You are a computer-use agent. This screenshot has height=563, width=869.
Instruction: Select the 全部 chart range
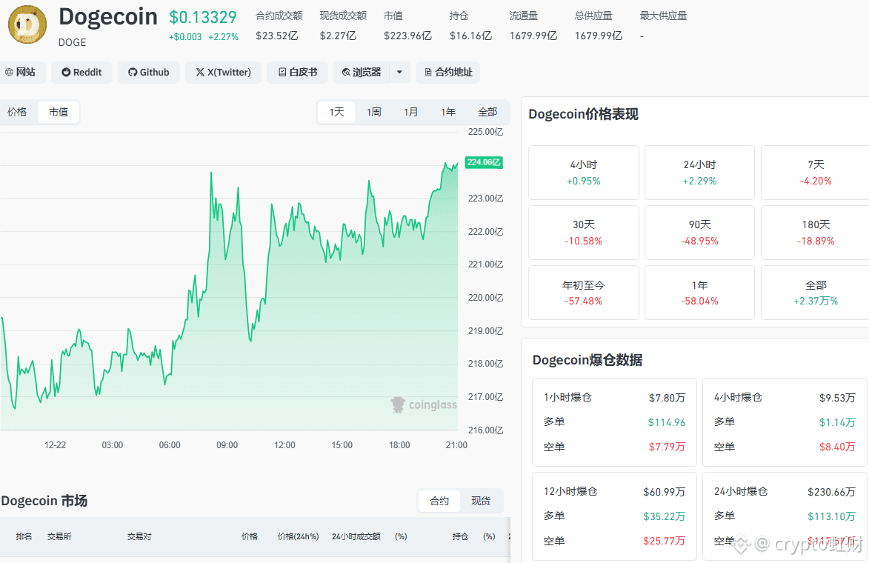487,112
